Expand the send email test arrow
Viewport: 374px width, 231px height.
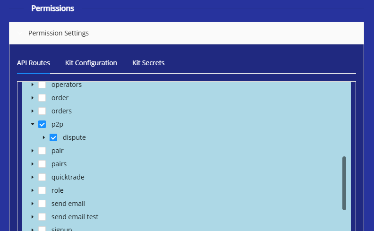click(x=33, y=217)
